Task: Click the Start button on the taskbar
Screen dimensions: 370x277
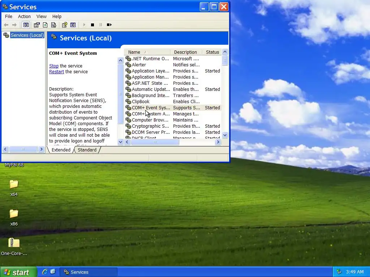Action: click(18, 272)
